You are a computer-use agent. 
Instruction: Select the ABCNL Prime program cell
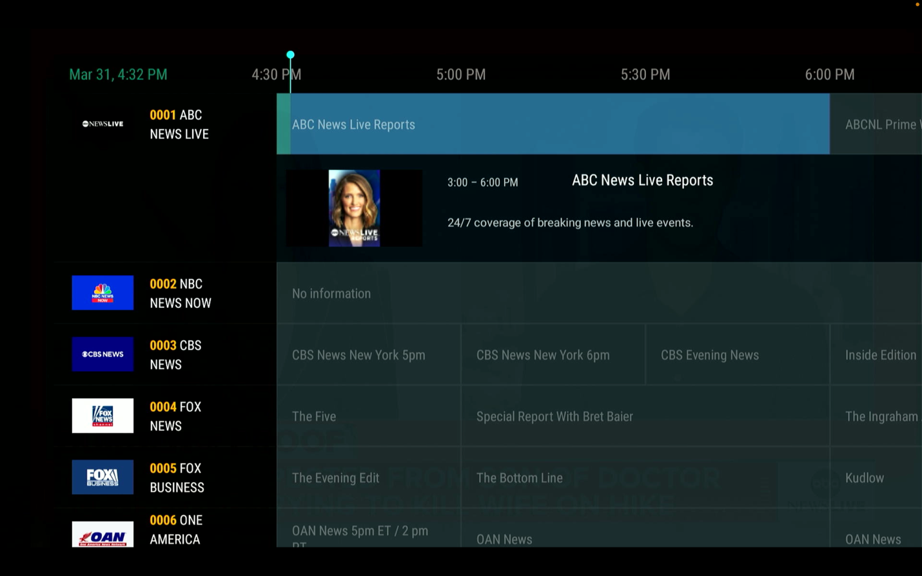(x=876, y=124)
